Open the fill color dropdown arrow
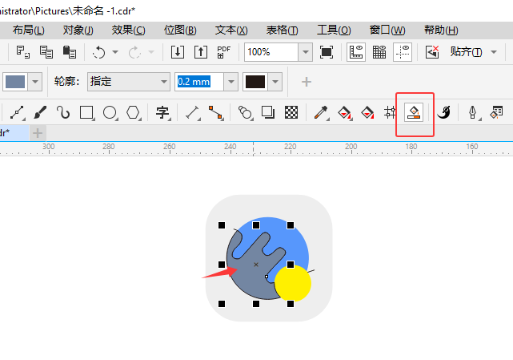Viewport: 513px width, 360px height. point(35,82)
